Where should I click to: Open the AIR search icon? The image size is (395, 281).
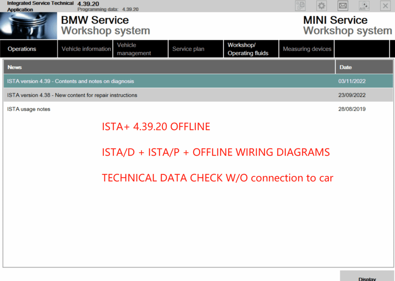point(364,6)
